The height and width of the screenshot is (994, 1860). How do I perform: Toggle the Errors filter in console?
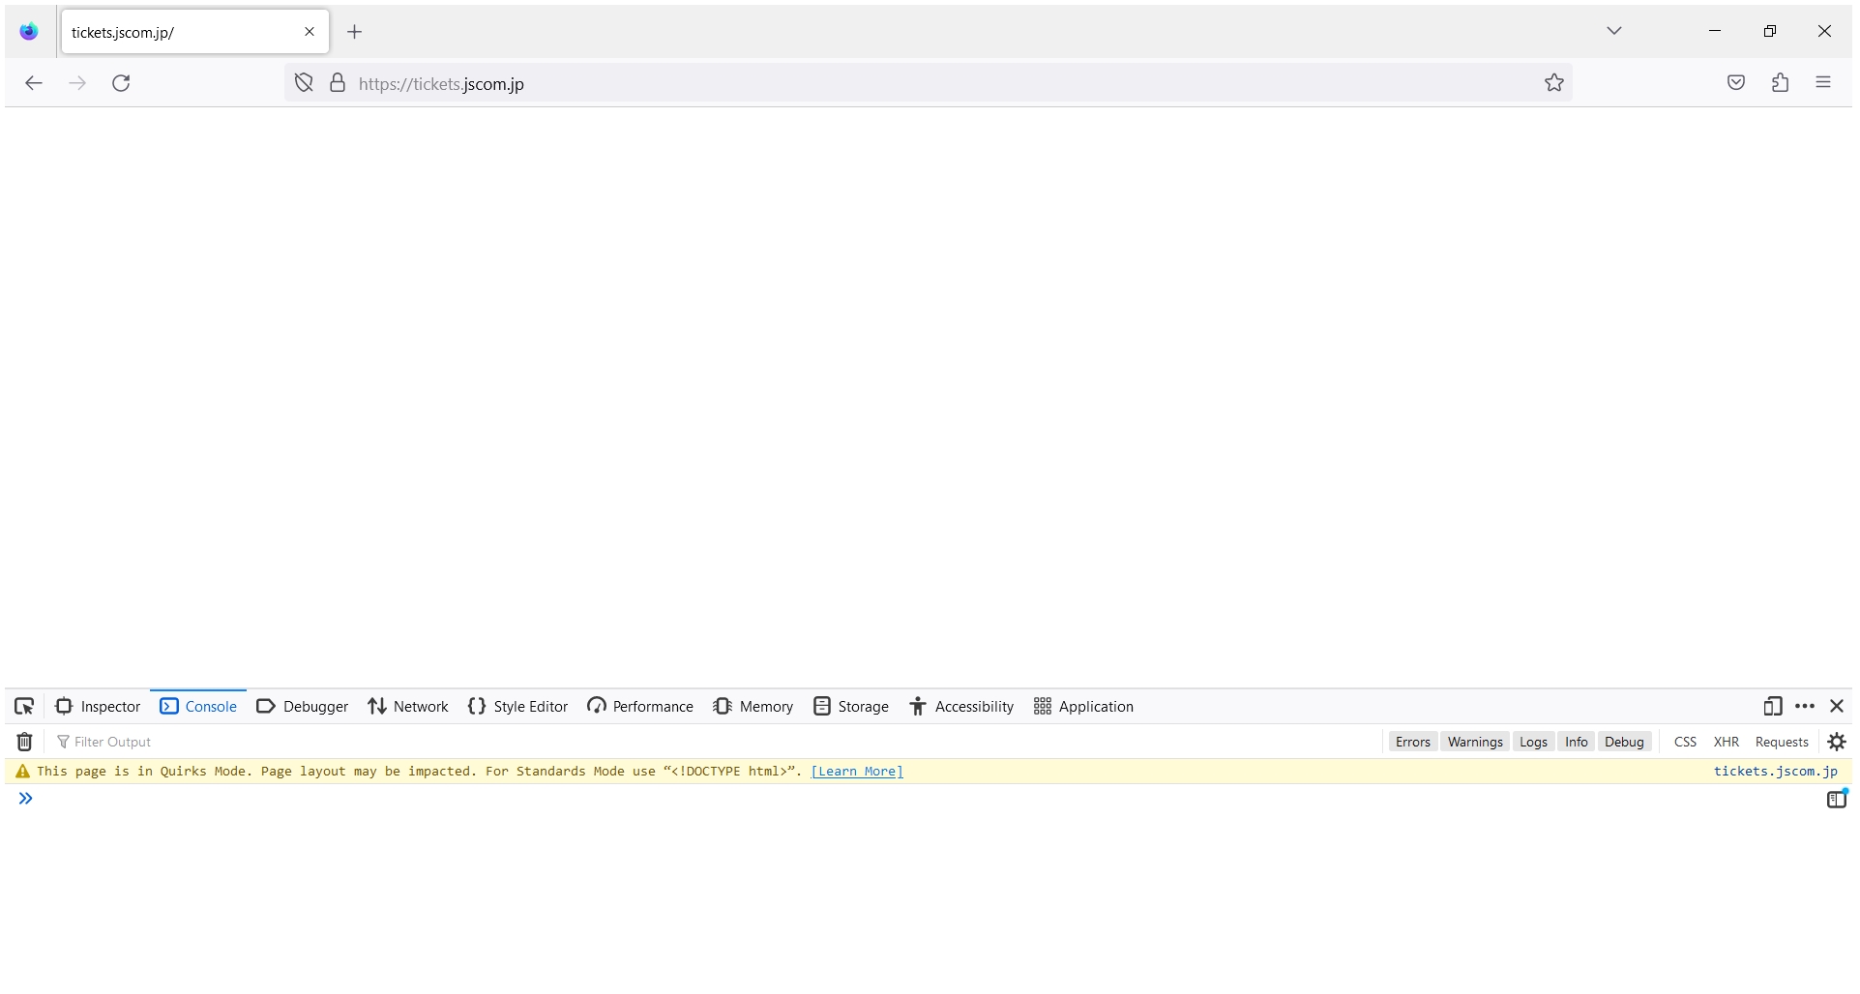[1412, 741]
